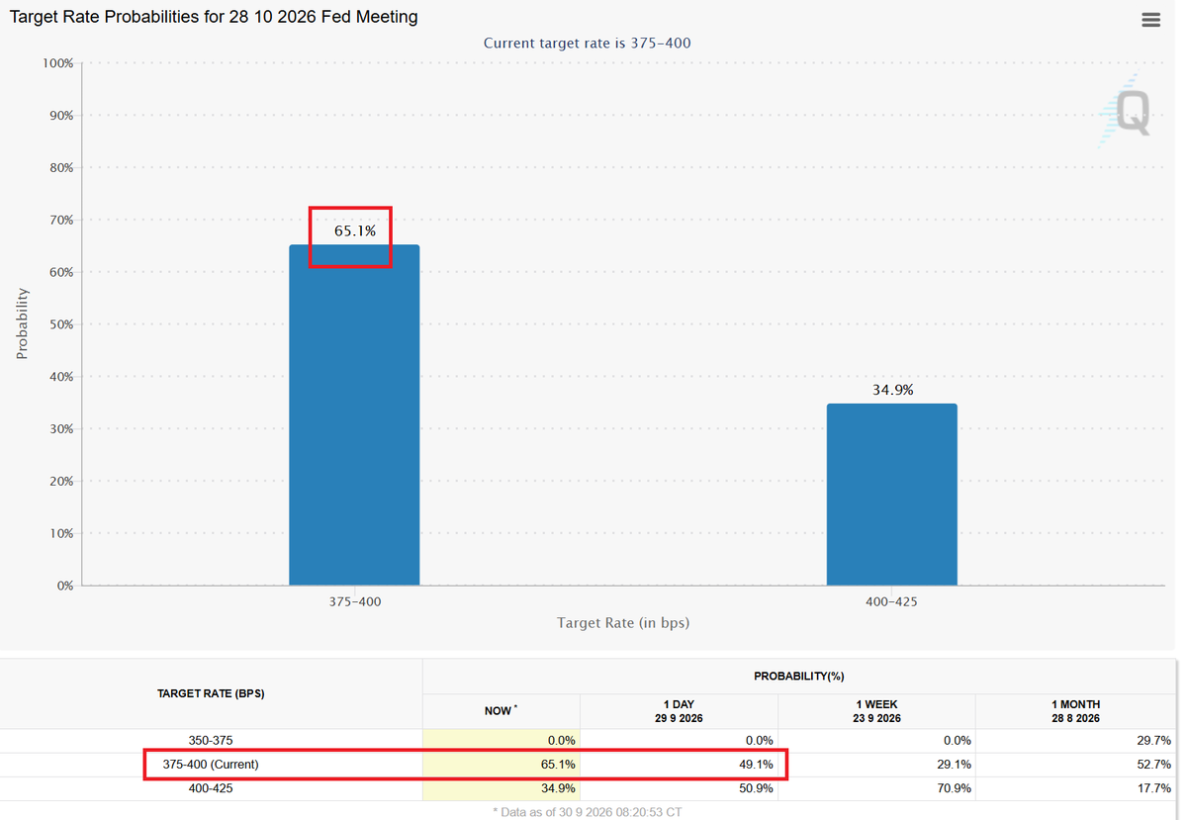Select the 350-375 target rate row label

click(211, 740)
